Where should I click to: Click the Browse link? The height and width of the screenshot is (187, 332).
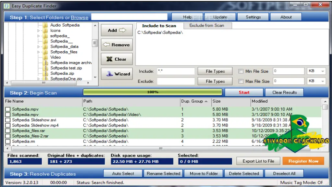79,18
